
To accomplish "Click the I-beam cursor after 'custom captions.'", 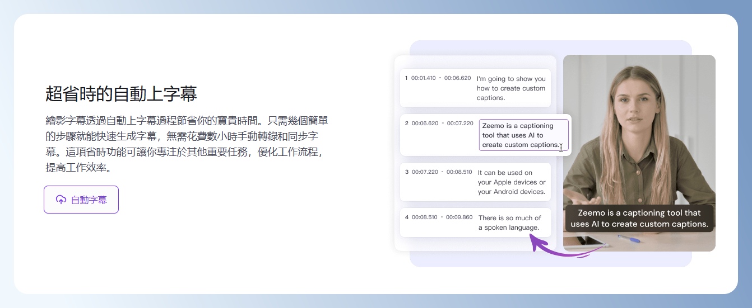I will coord(561,147).
